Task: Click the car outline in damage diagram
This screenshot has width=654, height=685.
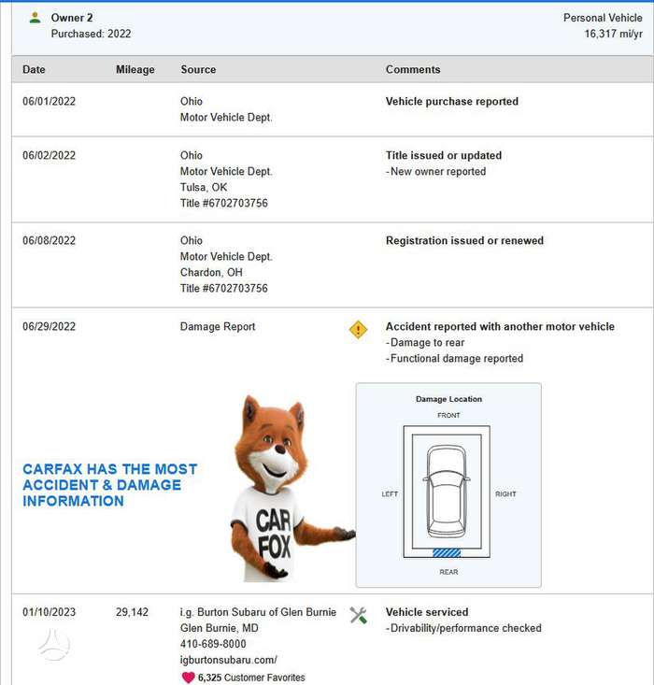Action: pyautogui.click(x=446, y=492)
